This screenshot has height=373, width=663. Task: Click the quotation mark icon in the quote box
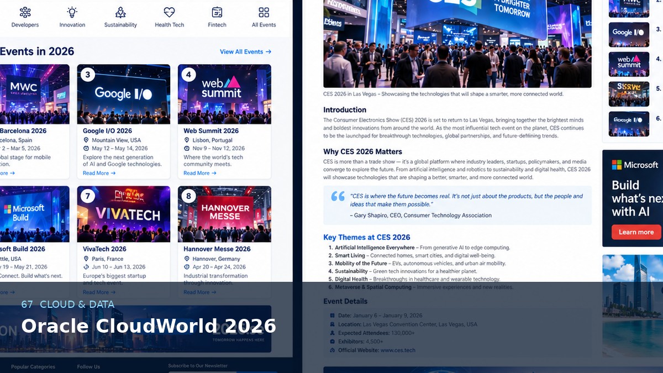click(x=338, y=196)
